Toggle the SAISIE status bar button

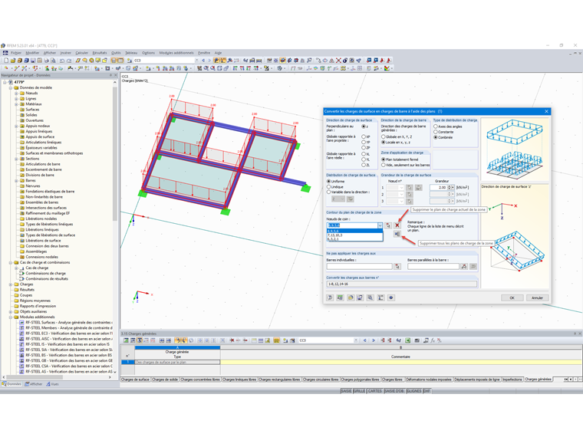346,391
